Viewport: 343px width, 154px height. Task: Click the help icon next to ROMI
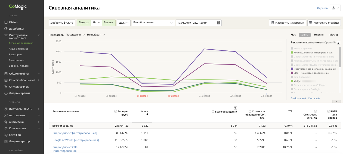328,111
